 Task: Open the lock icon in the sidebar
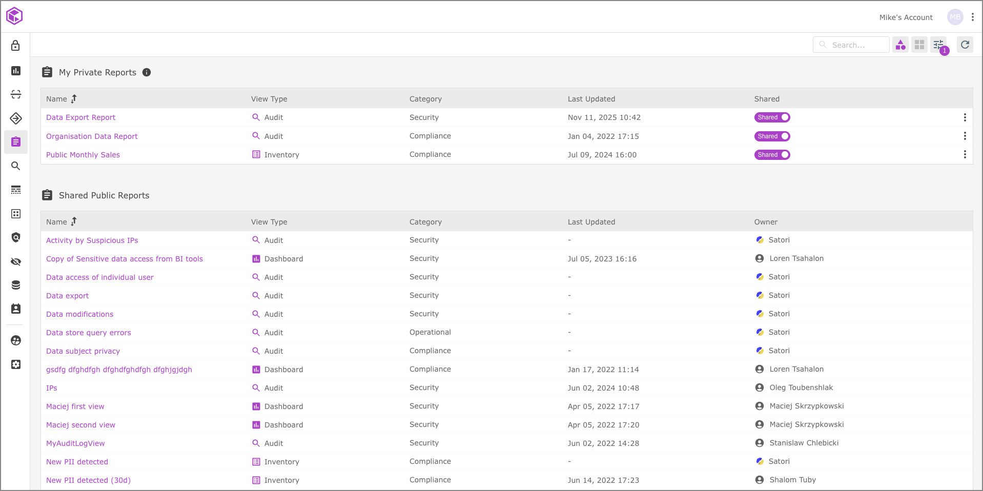click(16, 46)
